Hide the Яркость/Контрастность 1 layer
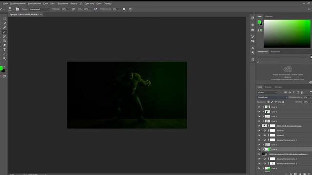Screen dimensions: 312x175 tap(259, 140)
